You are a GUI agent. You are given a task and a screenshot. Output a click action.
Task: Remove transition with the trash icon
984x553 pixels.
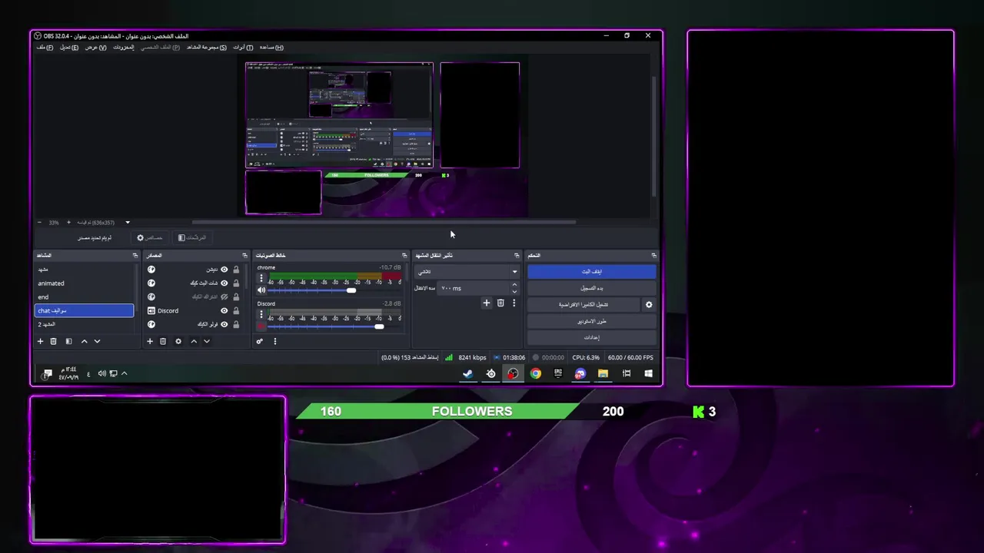click(x=500, y=303)
